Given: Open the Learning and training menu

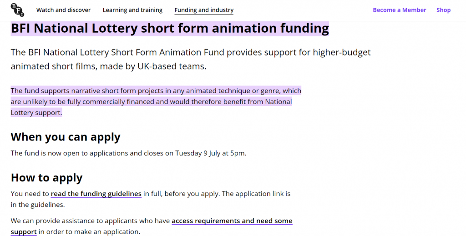Looking at the screenshot, I should 132,10.
